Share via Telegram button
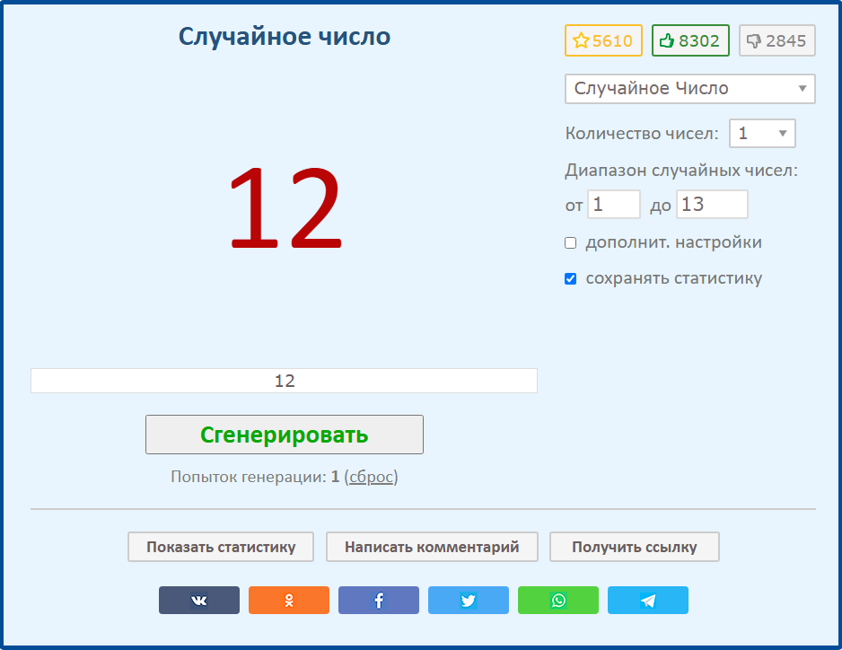 [x=647, y=600]
